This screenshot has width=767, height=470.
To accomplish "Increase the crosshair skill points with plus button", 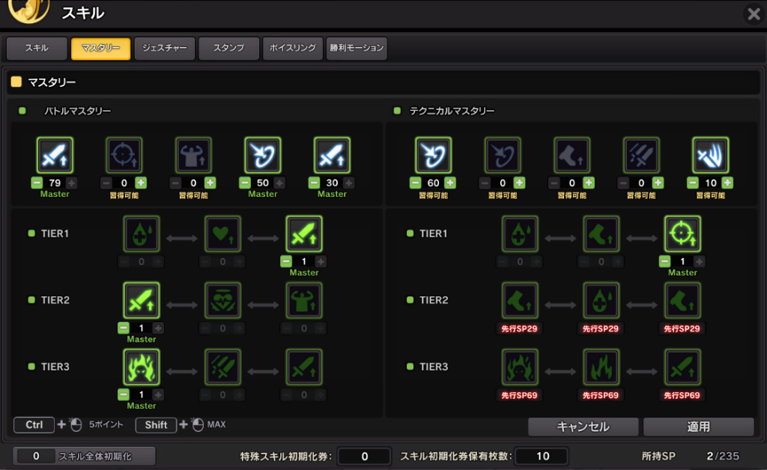I will [x=141, y=183].
